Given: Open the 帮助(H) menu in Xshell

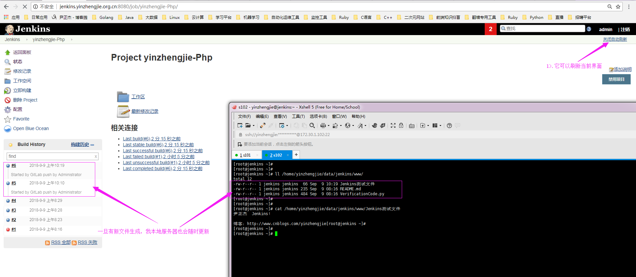Looking at the screenshot, I should [x=358, y=116].
